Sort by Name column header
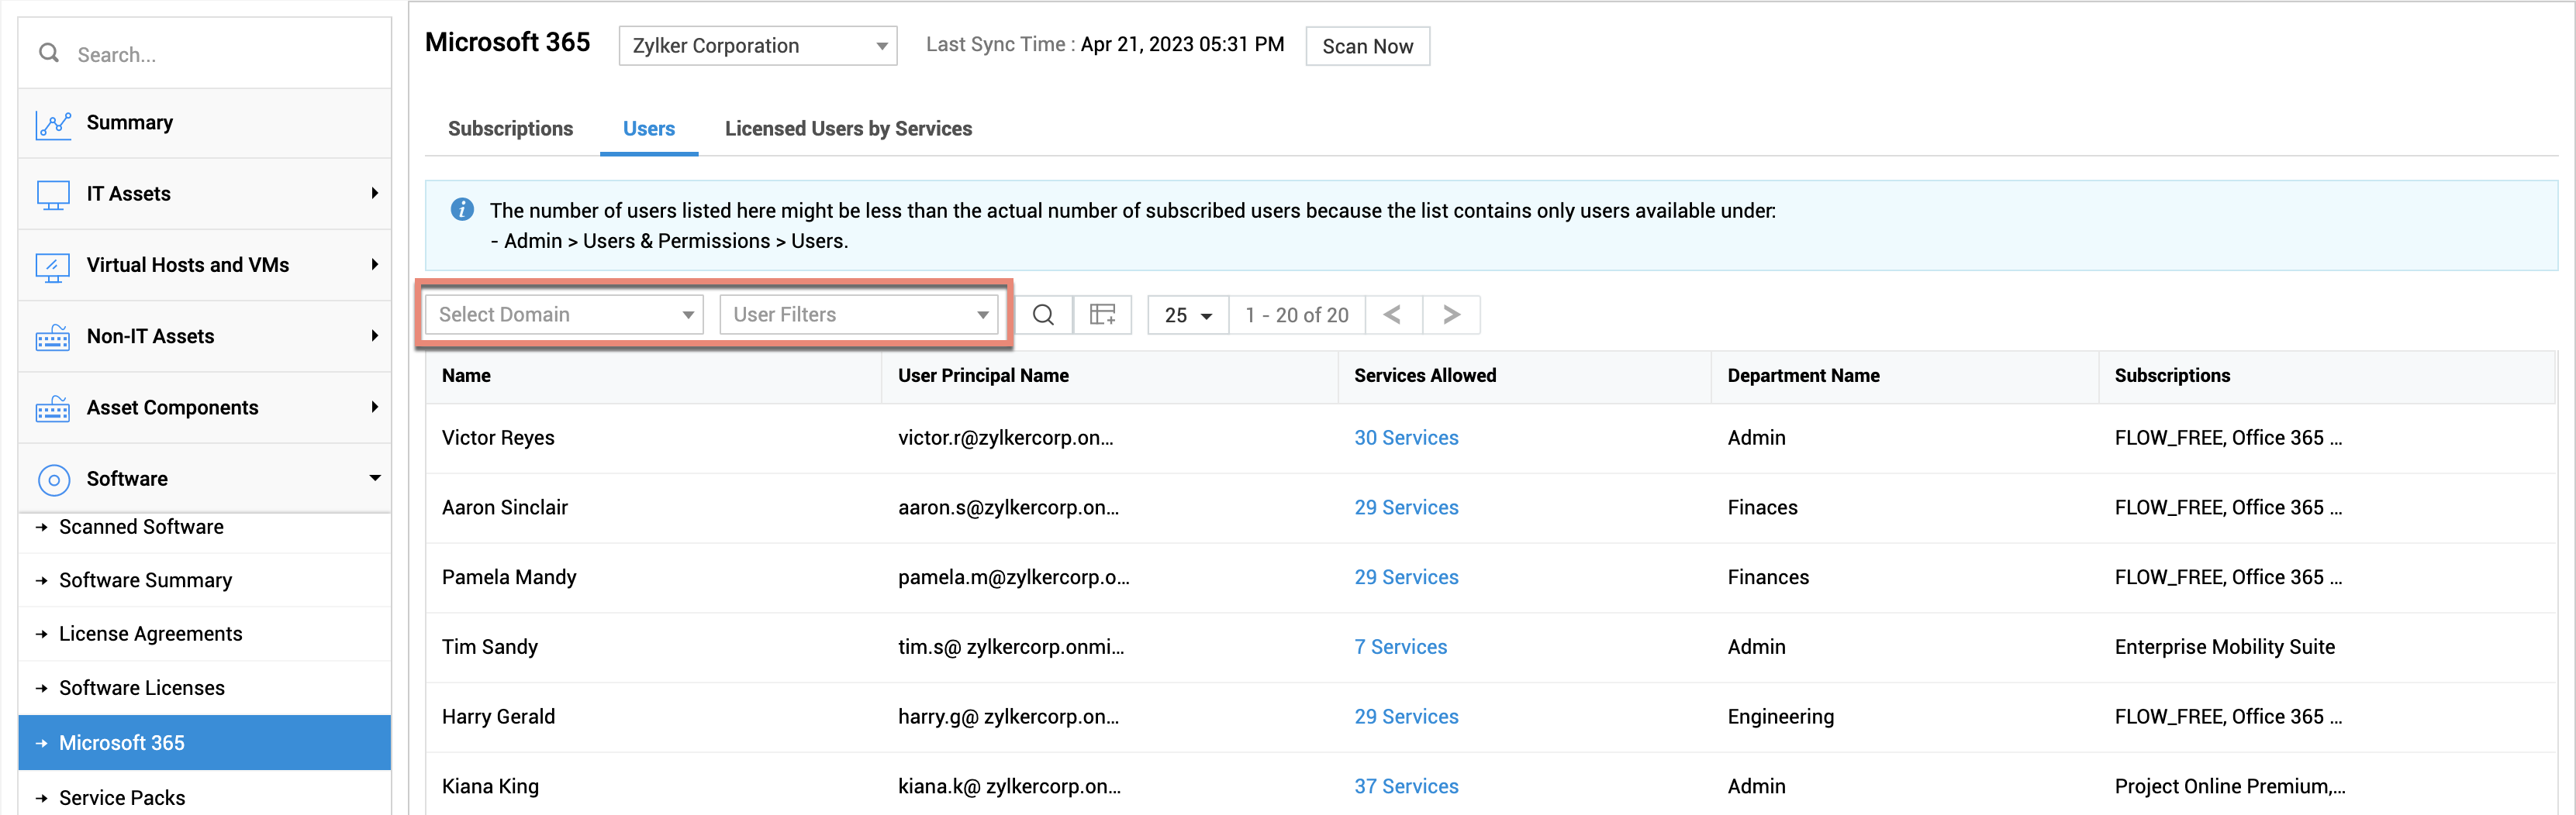The width and height of the screenshot is (2576, 815). tap(466, 377)
